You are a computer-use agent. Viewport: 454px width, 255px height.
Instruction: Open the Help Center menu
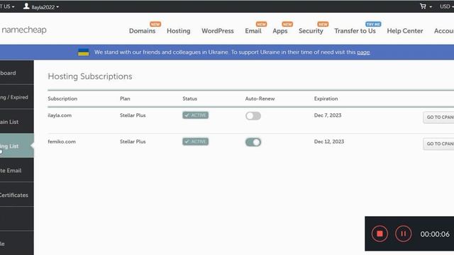click(x=405, y=31)
